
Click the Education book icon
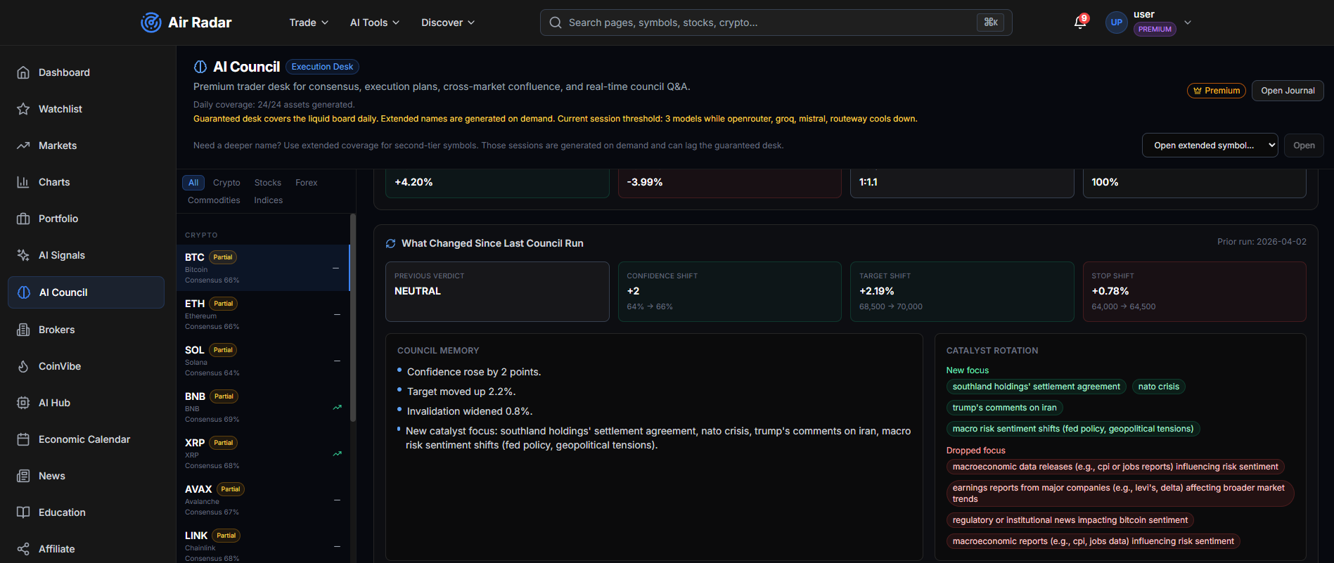pos(23,512)
